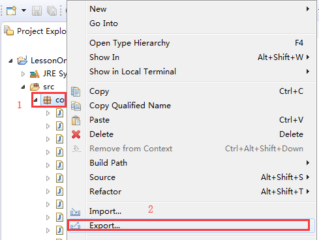Collapse the selected package node arrow

pyautogui.click(x=35, y=100)
